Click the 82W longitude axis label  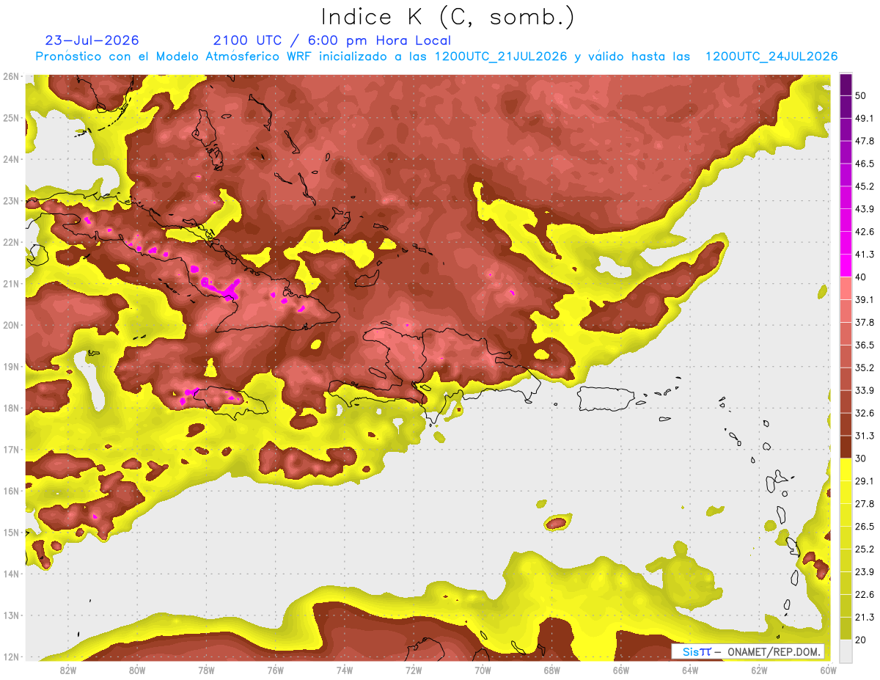pos(67,670)
